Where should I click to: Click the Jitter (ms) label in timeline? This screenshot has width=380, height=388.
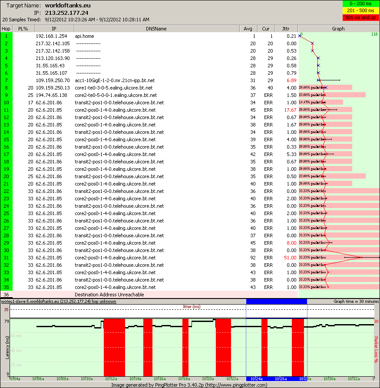(192, 307)
